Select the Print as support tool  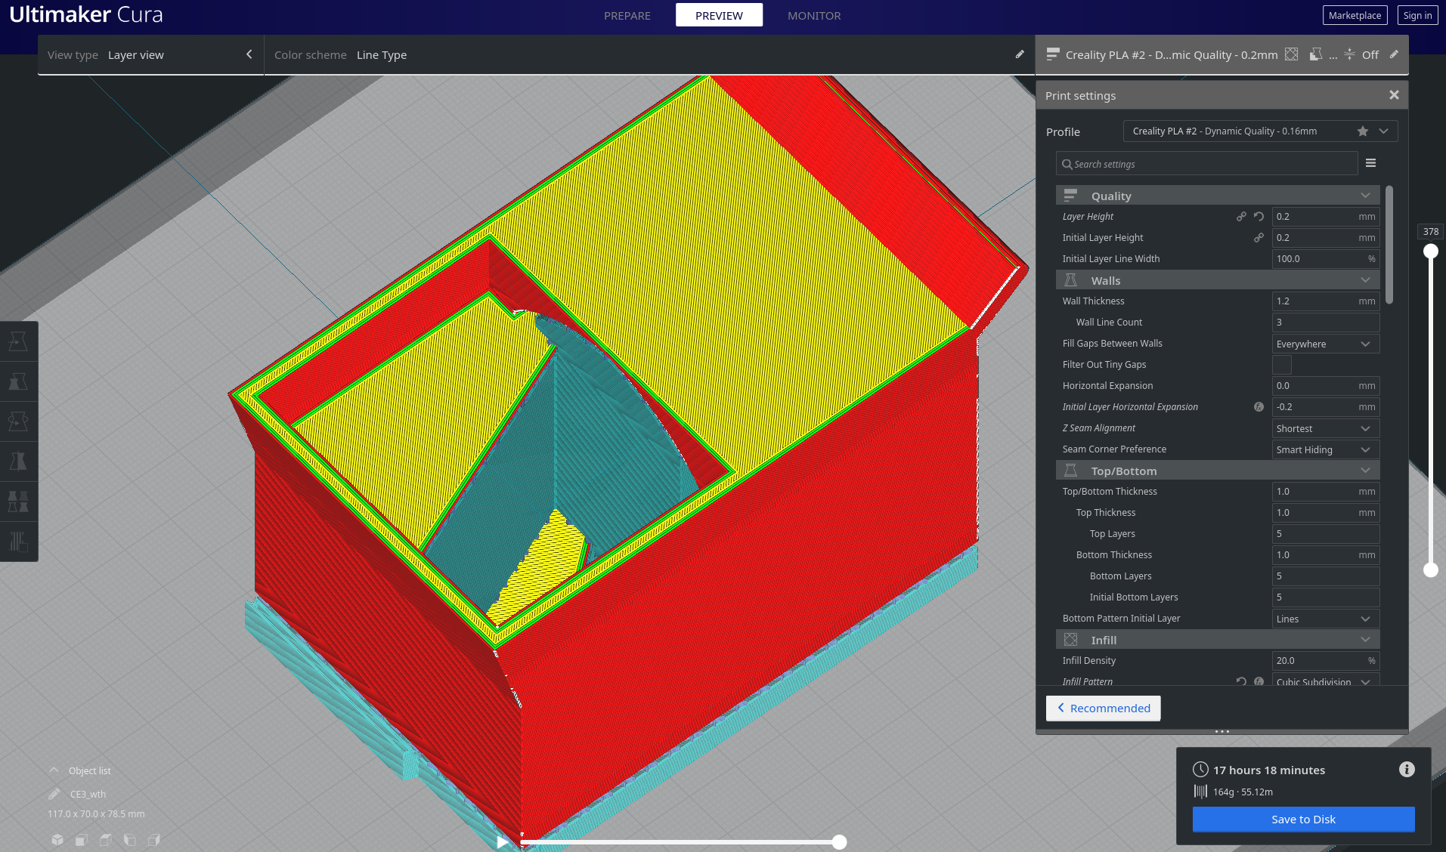point(19,381)
